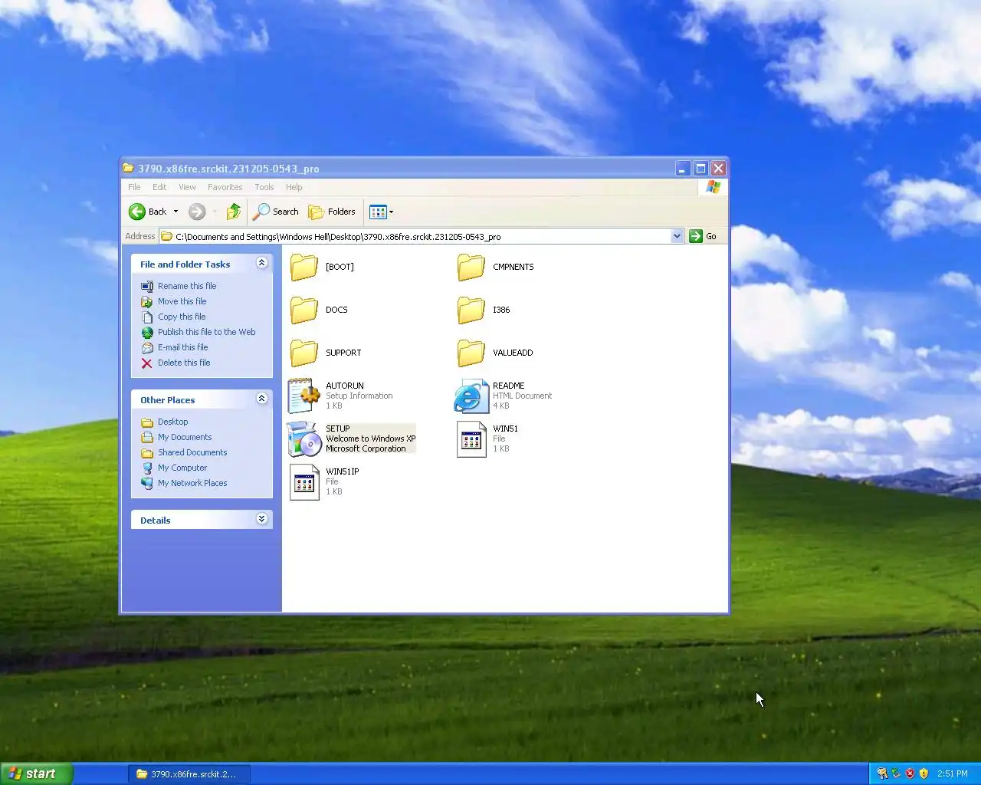The image size is (981, 785).
Task: Open the Help menu
Action: 294,187
